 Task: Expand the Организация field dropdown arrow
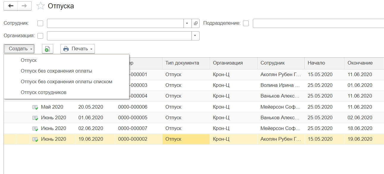(195, 36)
